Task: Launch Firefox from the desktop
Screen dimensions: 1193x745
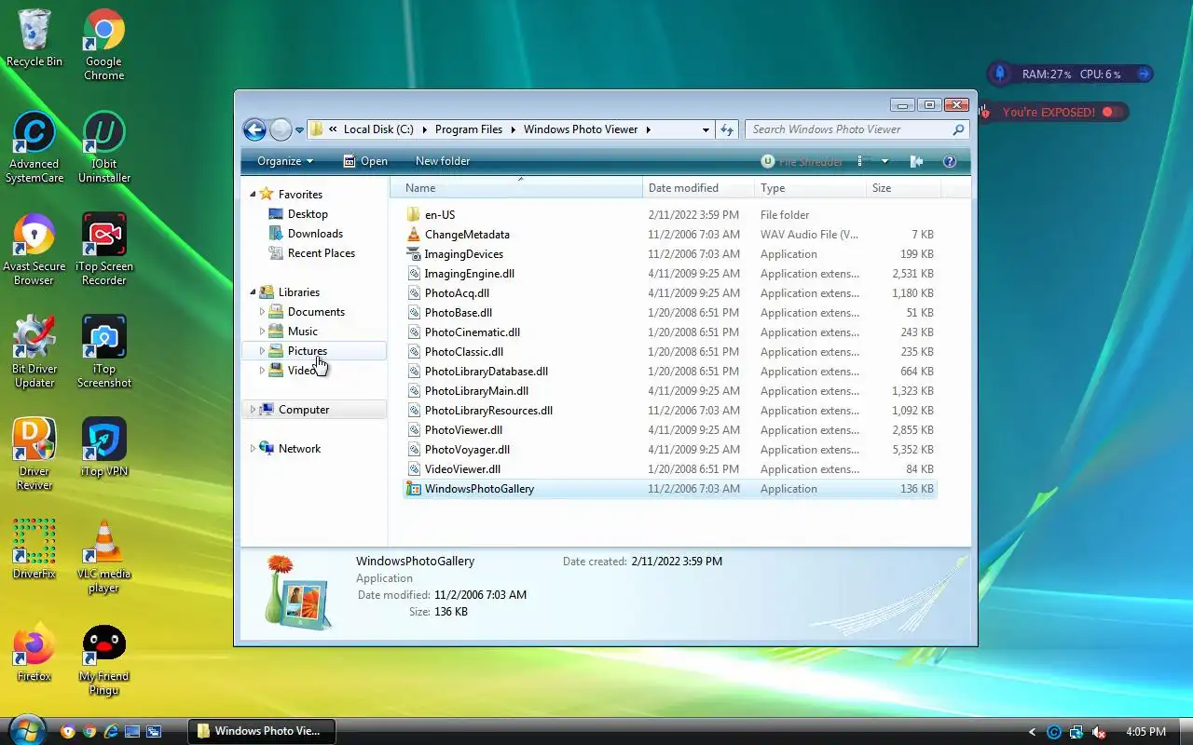Action: pyautogui.click(x=34, y=654)
